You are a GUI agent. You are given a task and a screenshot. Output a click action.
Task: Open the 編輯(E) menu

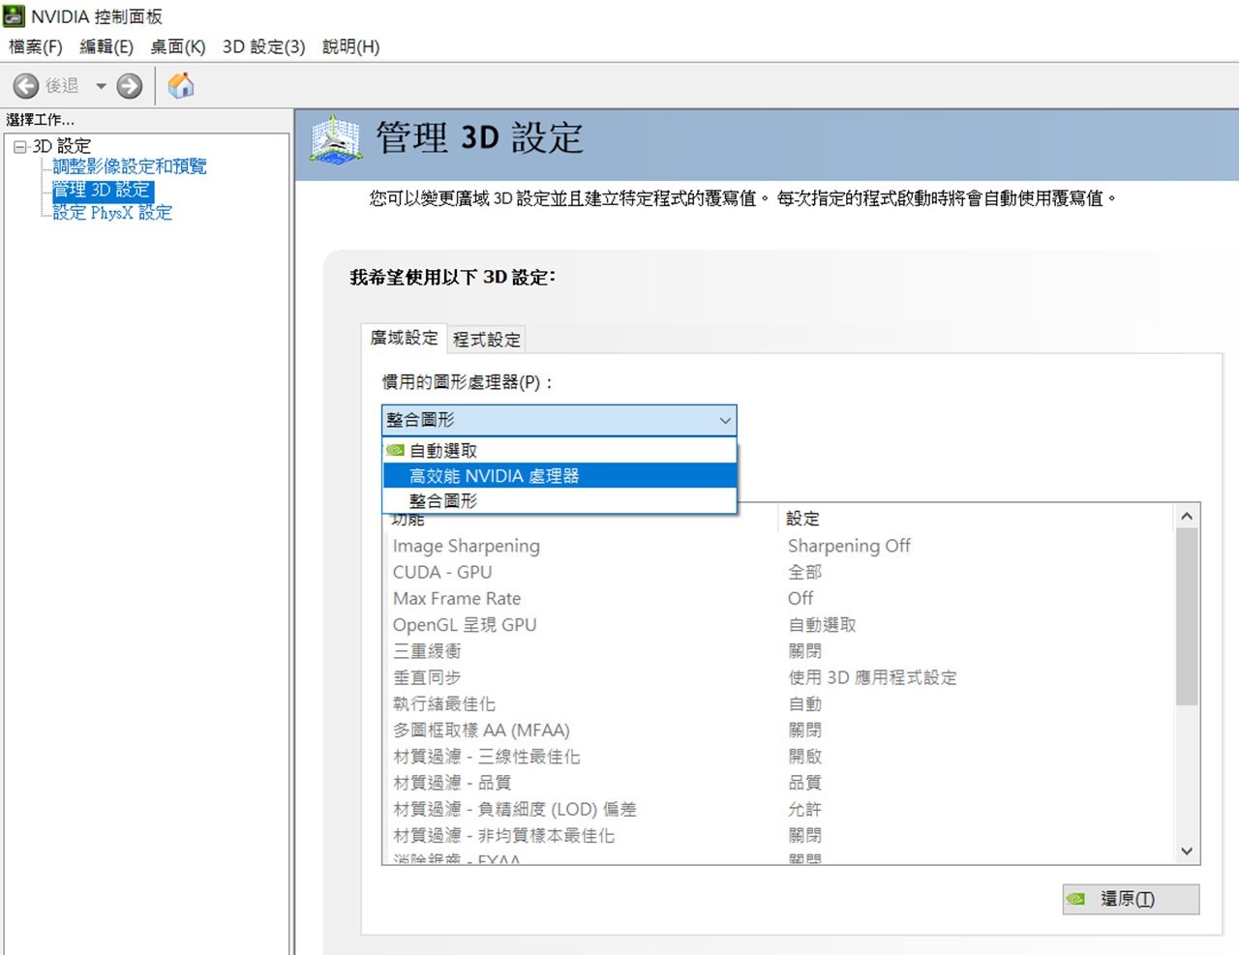106,46
